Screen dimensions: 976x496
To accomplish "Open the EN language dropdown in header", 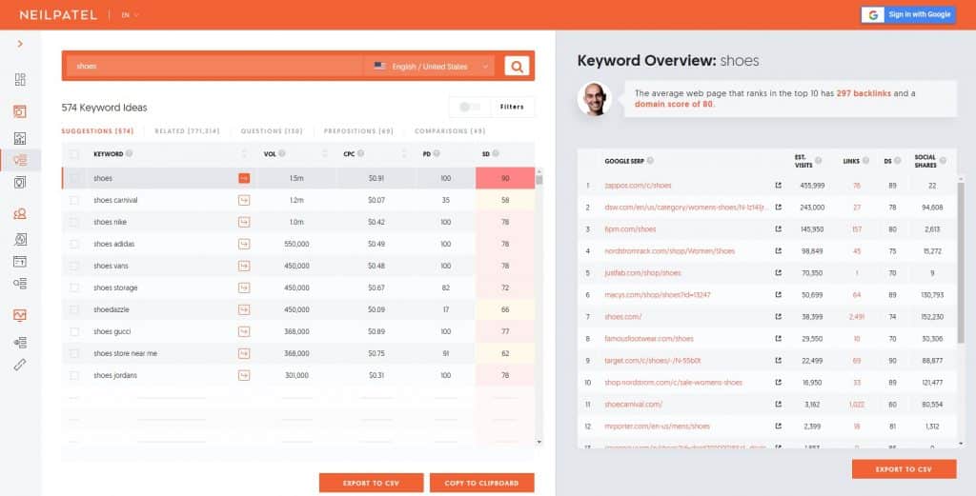I will [x=130, y=15].
